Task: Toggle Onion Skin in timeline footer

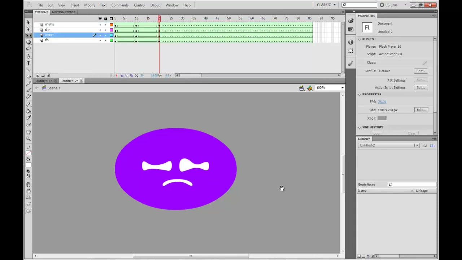Action: tap(122, 75)
